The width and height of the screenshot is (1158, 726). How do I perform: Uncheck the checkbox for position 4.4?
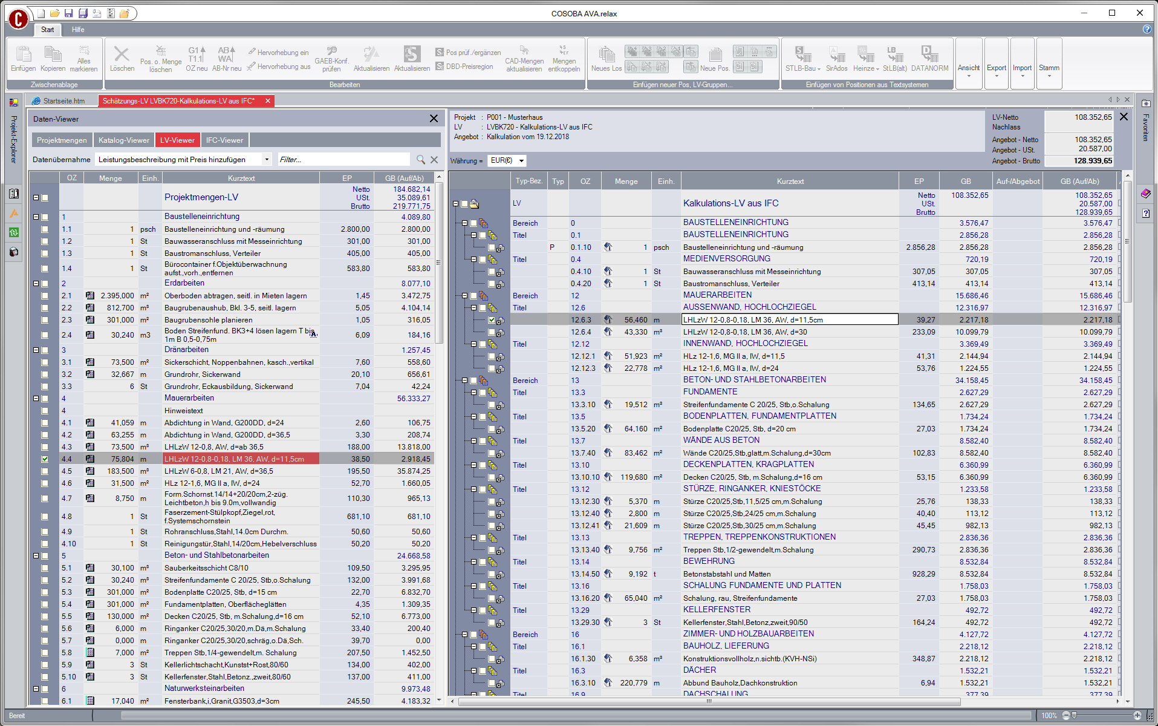point(45,459)
